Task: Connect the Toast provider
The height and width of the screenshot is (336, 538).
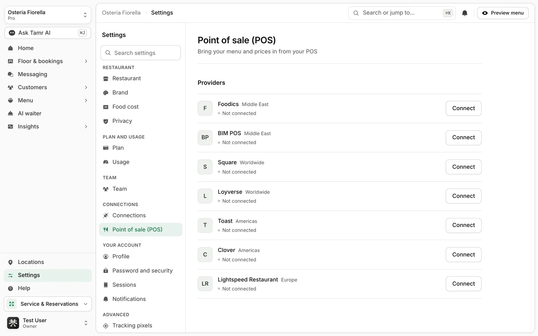Action: point(464,225)
